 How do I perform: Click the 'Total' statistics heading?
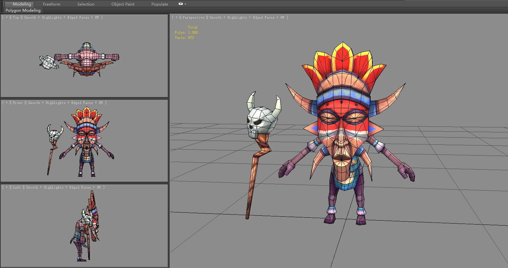point(193,27)
